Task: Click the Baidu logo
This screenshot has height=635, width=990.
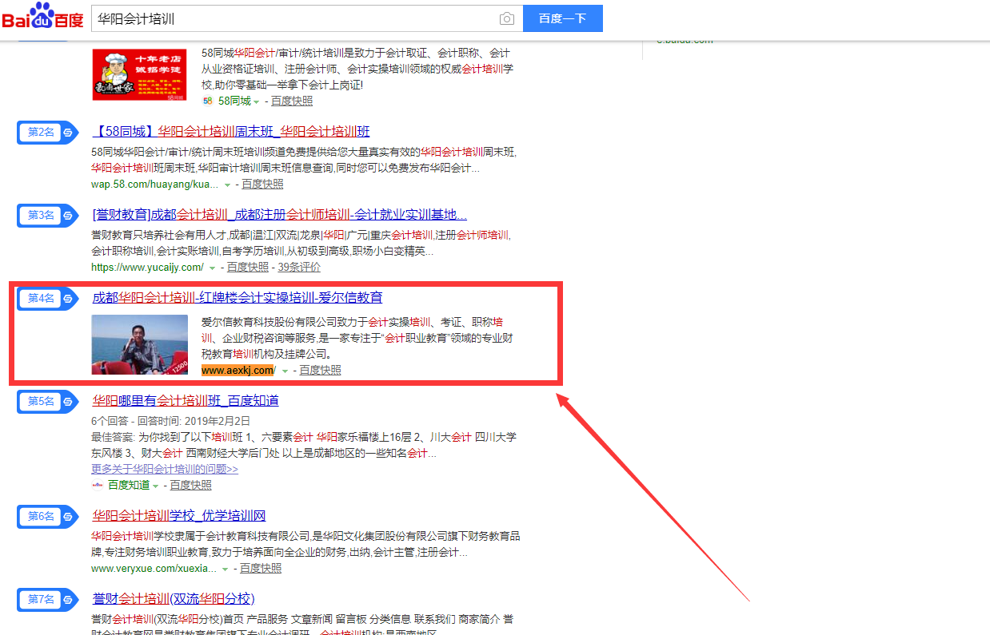Action: 42,16
